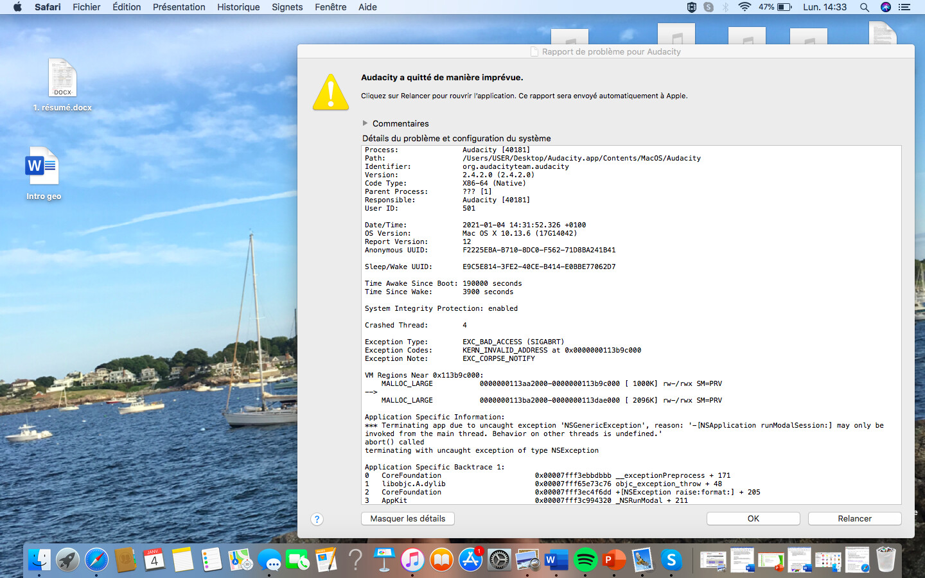This screenshot has width=925, height=578.
Task: Click the yellow warning triangle icon
Action: (x=331, y=92)
